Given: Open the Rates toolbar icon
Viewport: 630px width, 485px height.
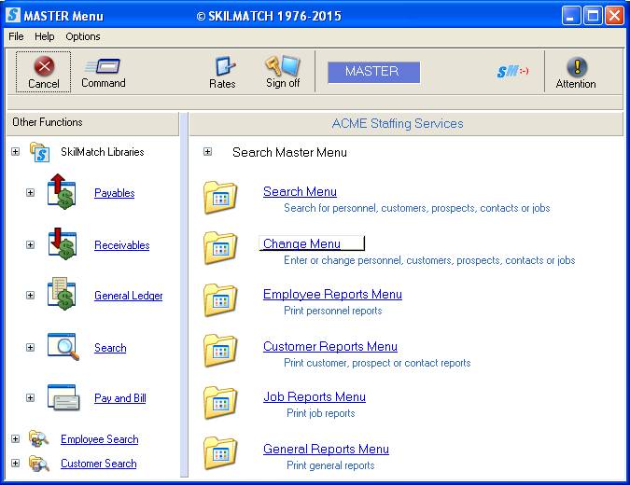Looking at the screenshot, I should [225, 66].
